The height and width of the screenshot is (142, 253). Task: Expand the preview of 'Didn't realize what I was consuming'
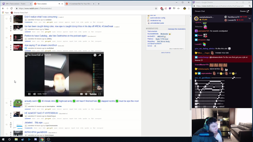[26, 20]
